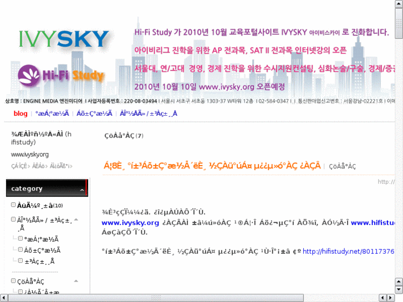Check the partly visible last subcategory box
This screenshot has width=403, height=302.
click(21, 291)
